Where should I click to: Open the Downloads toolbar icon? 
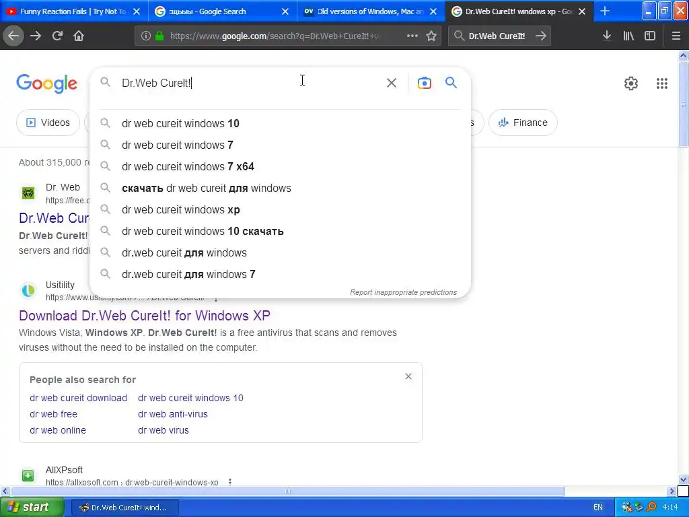[607, 36]
